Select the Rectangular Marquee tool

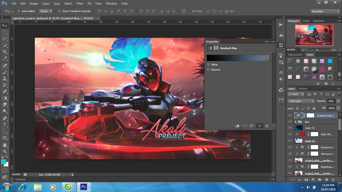click(5, 32)
